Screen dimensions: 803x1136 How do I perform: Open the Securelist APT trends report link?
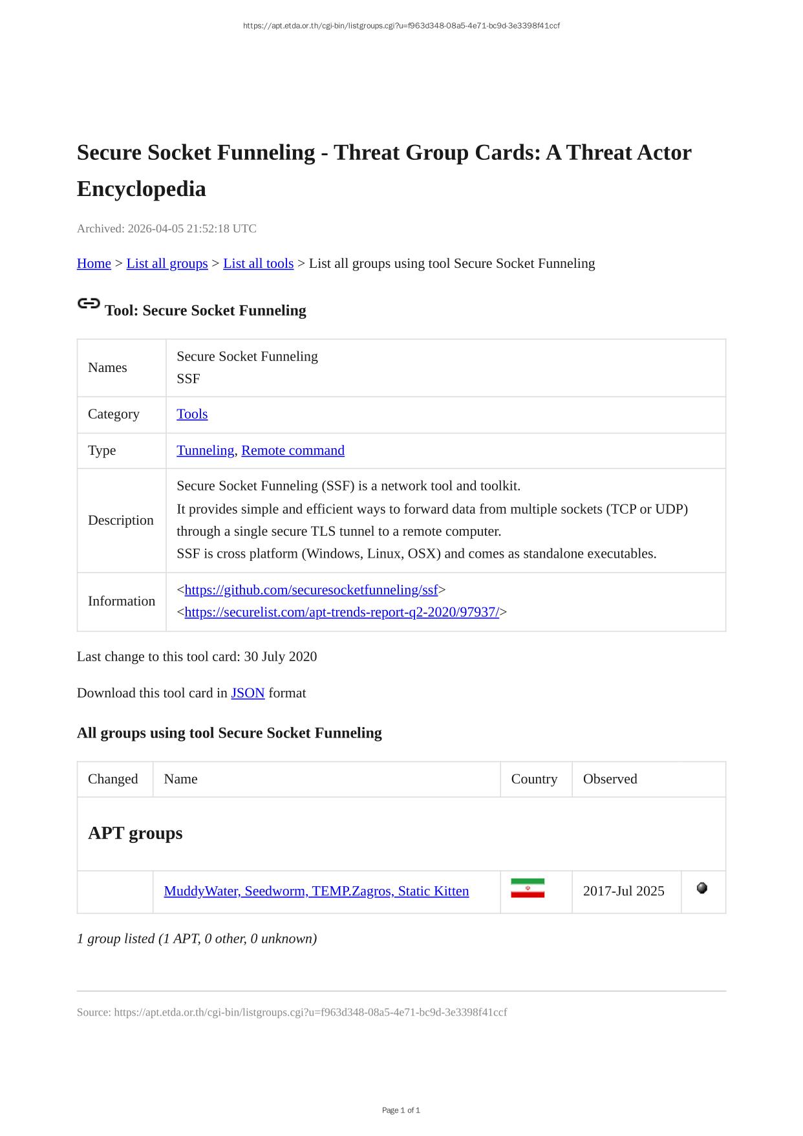point(341,612)
